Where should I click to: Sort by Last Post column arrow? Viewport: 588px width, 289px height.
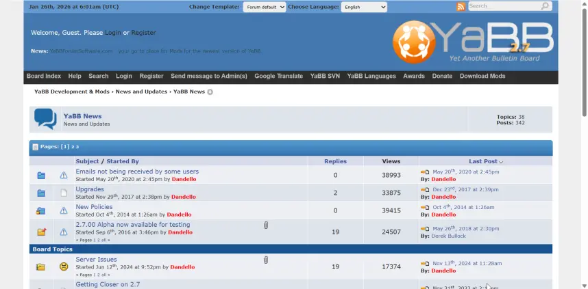click(501, 162)
